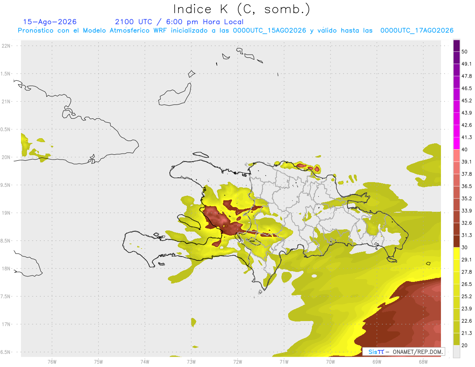Select the '15-Ago-2026' date text

pos(50,22)
